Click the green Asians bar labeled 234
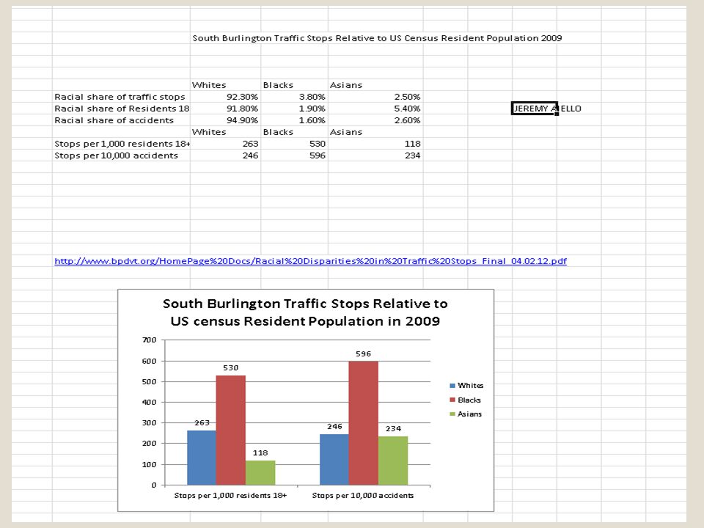704x528 pixels. [393, 461]
